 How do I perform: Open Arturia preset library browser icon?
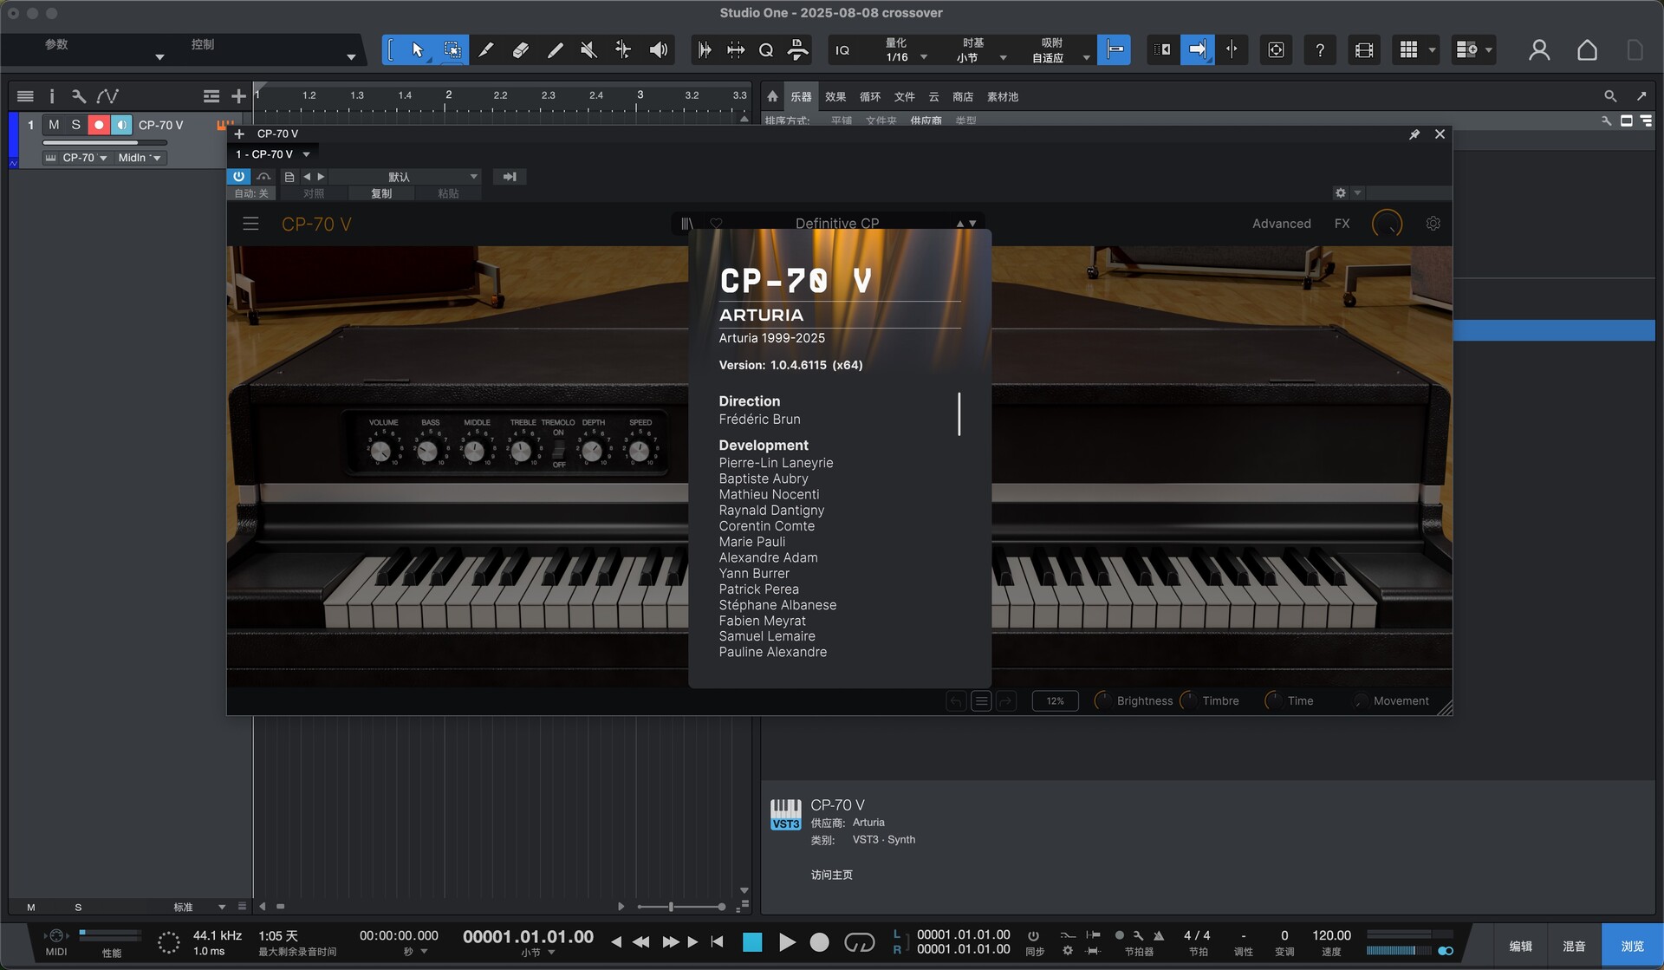click(x=687, y=224)
